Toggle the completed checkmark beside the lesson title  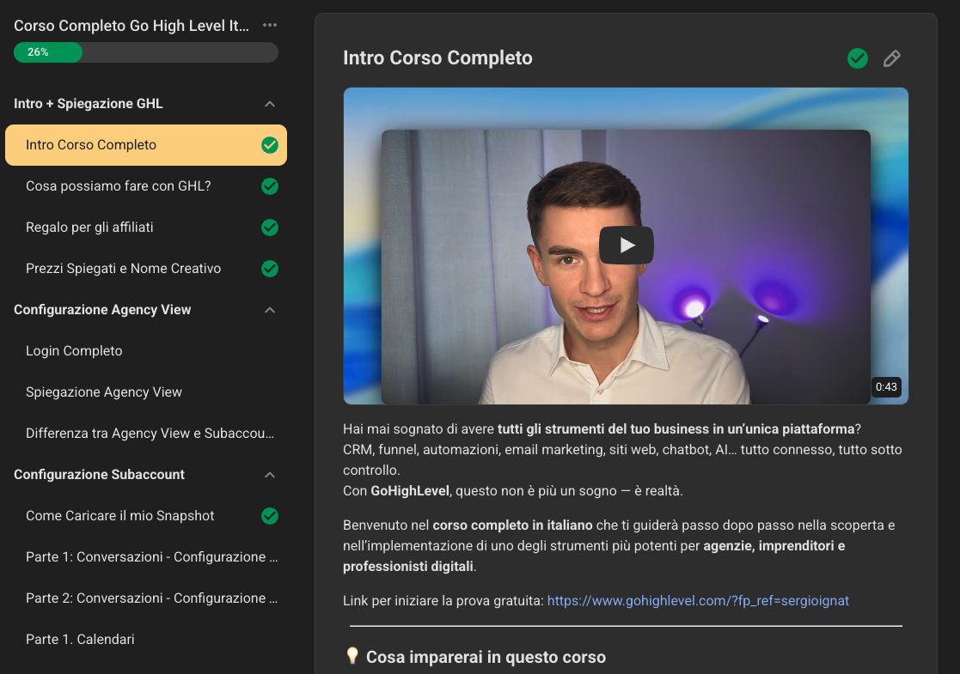click(857, 58)
